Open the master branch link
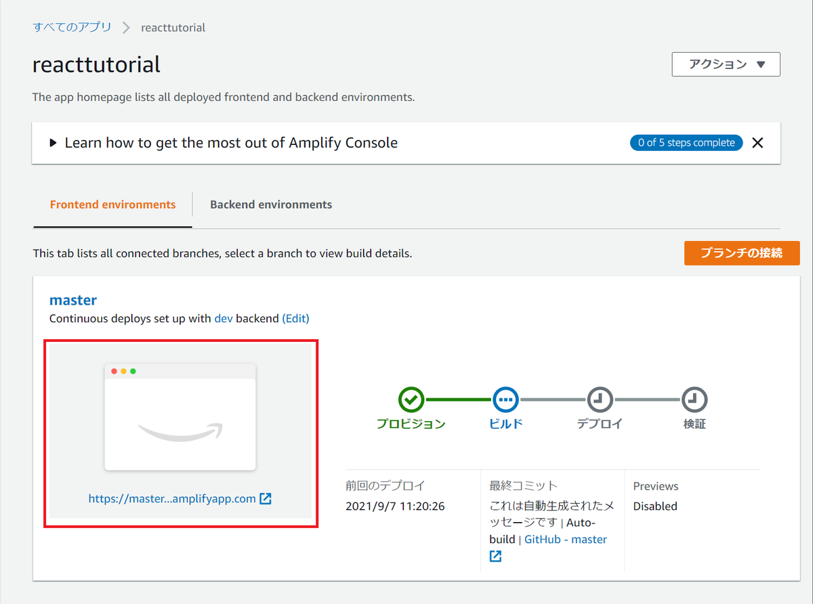813x604 pixels. (x=73, y=300)
